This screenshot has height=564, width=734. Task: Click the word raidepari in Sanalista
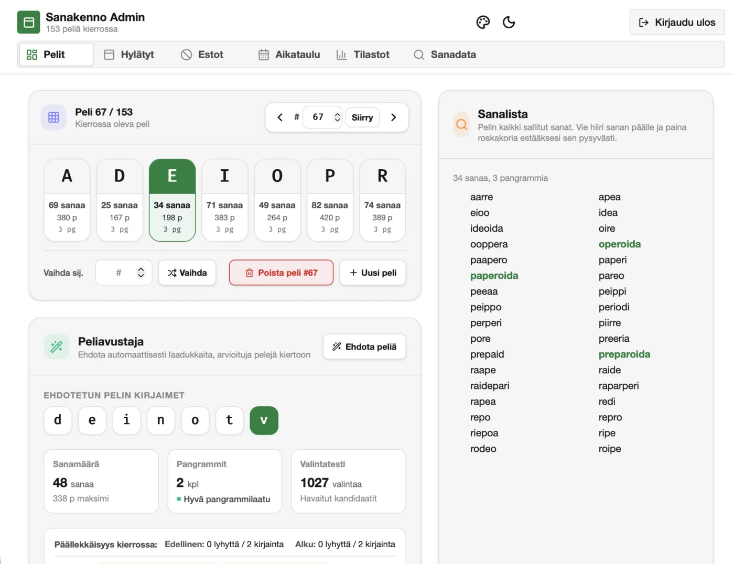(490, 386)
